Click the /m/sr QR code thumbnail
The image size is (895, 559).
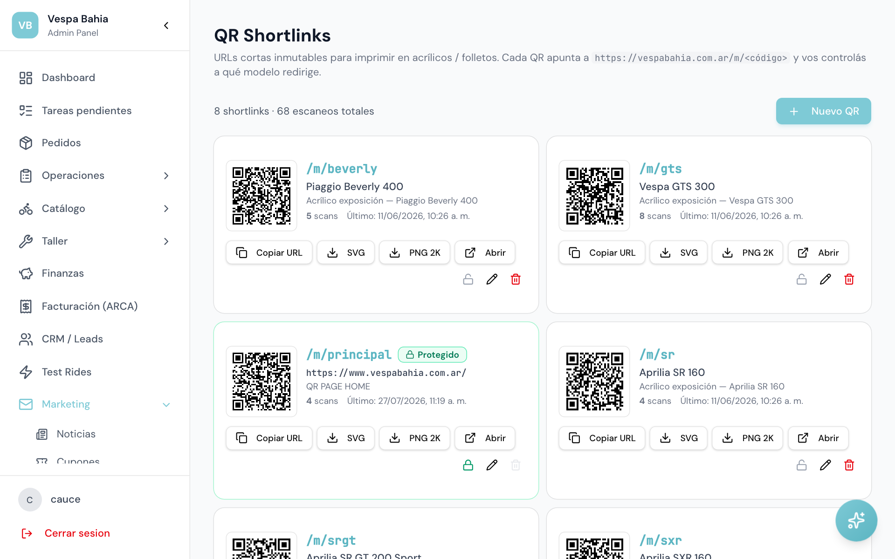[594, 381]
